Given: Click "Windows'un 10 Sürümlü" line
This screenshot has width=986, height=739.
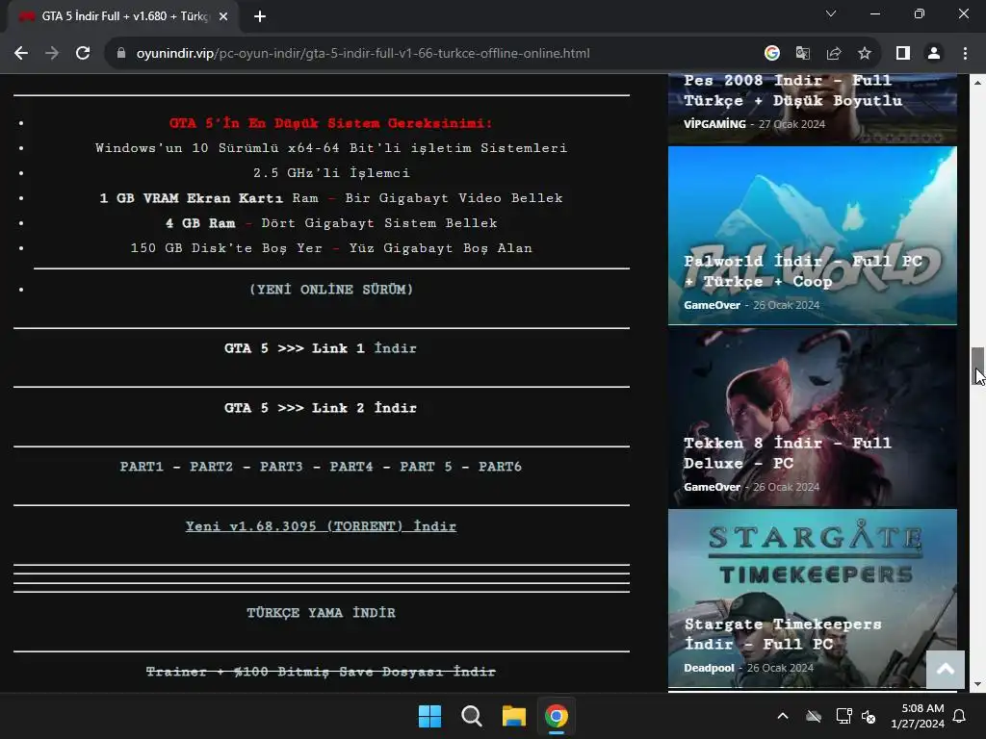Looking at the screenshot, I should [331, 148].
